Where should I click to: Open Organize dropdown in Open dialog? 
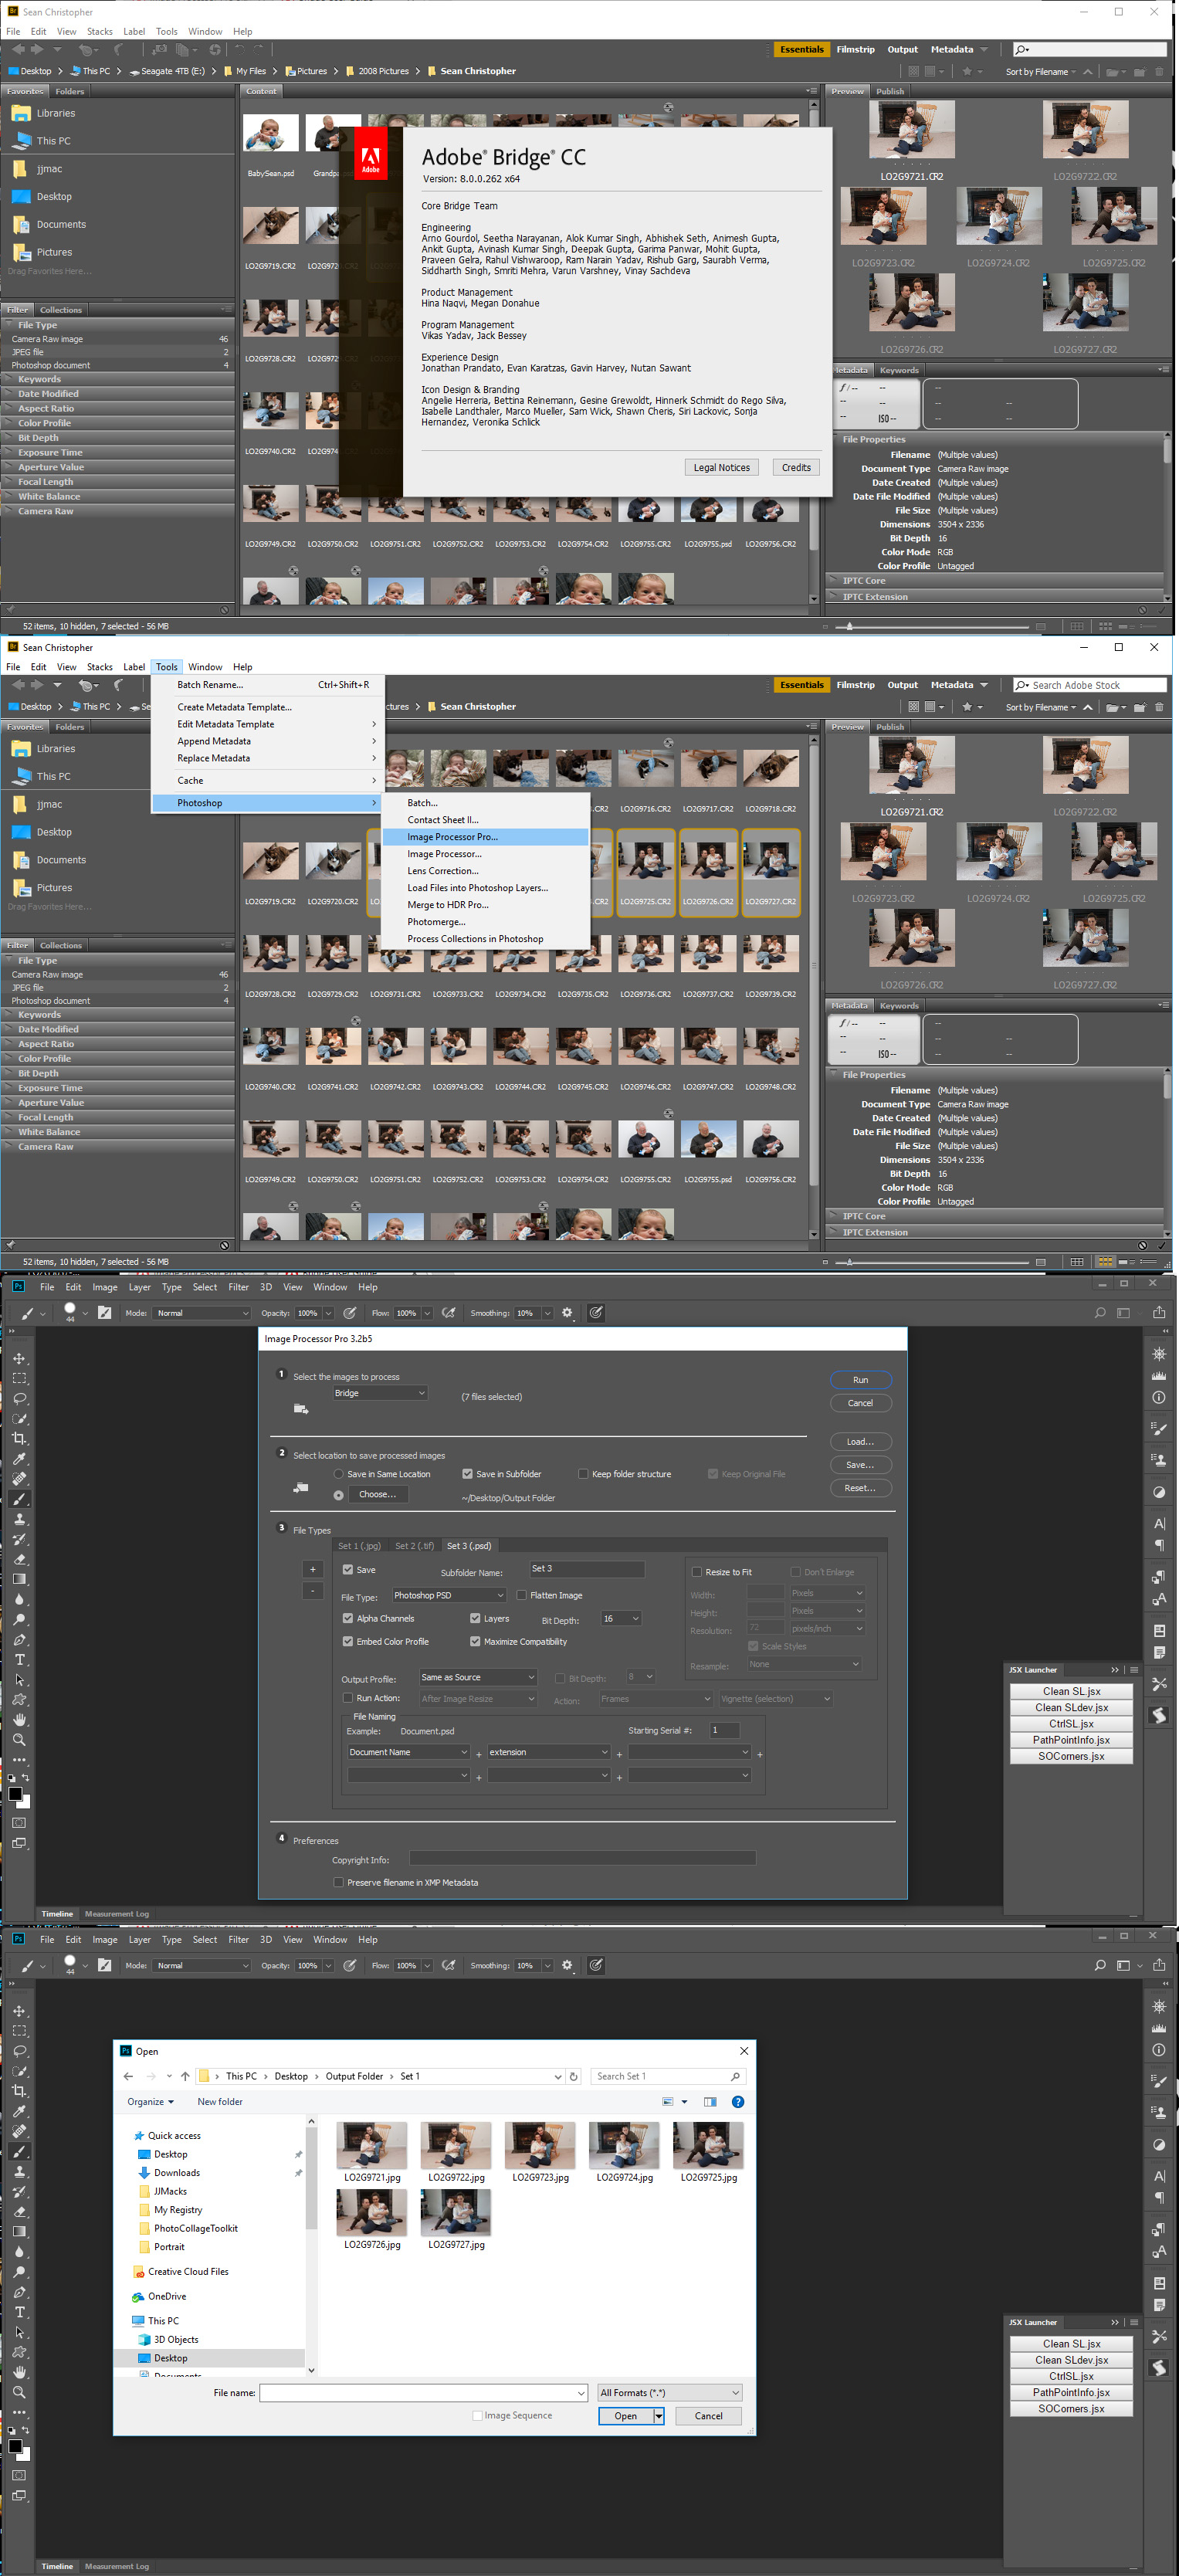point(150,2101)
